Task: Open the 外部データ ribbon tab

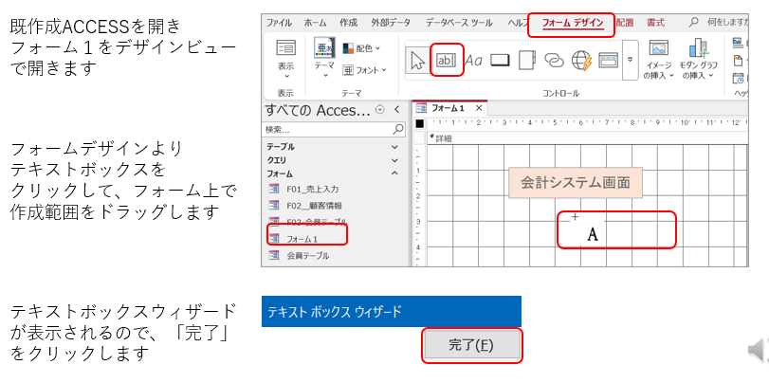Action: (393, 21)
